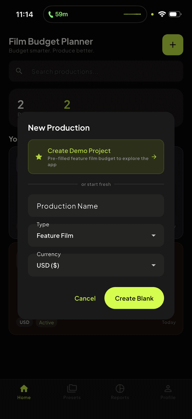
Task: Click the search magnifier icon
Action: (x=19, y=71)
